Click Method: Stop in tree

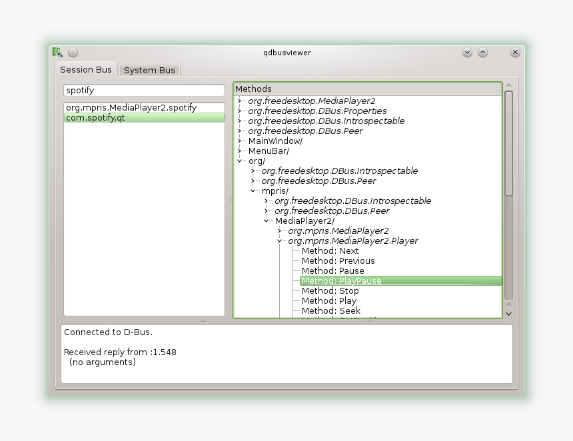[330, 290]
